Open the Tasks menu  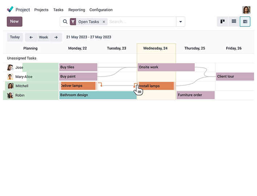[58, 10]
